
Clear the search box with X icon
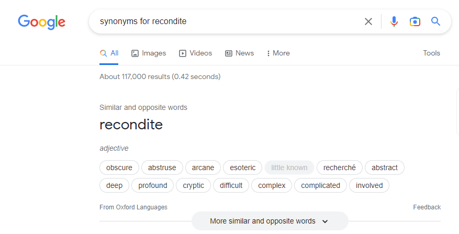point(368,21)
